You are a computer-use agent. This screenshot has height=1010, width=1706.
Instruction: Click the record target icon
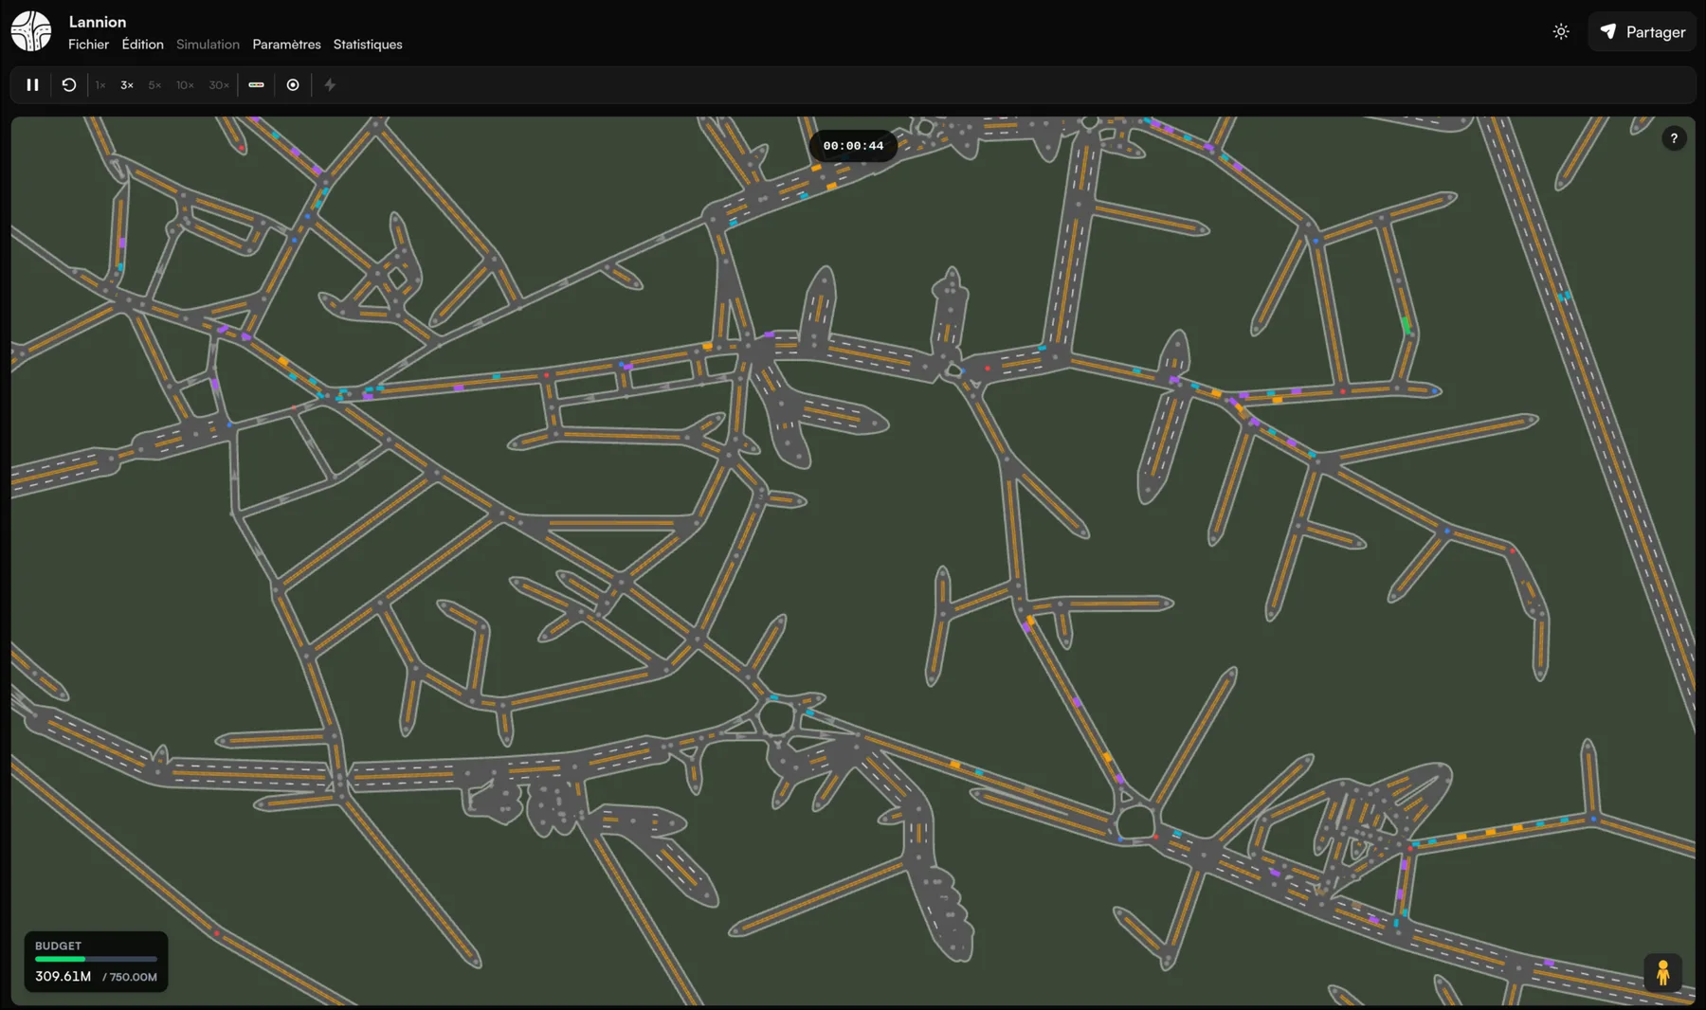click(x=293, y=85)
